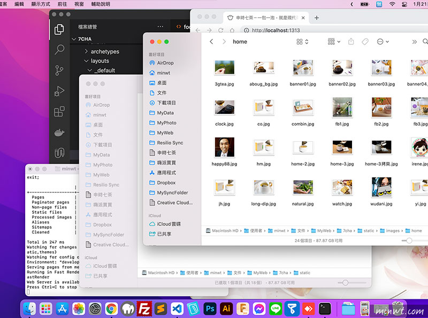Open Sublime Text from the Dock

point(161,309)
